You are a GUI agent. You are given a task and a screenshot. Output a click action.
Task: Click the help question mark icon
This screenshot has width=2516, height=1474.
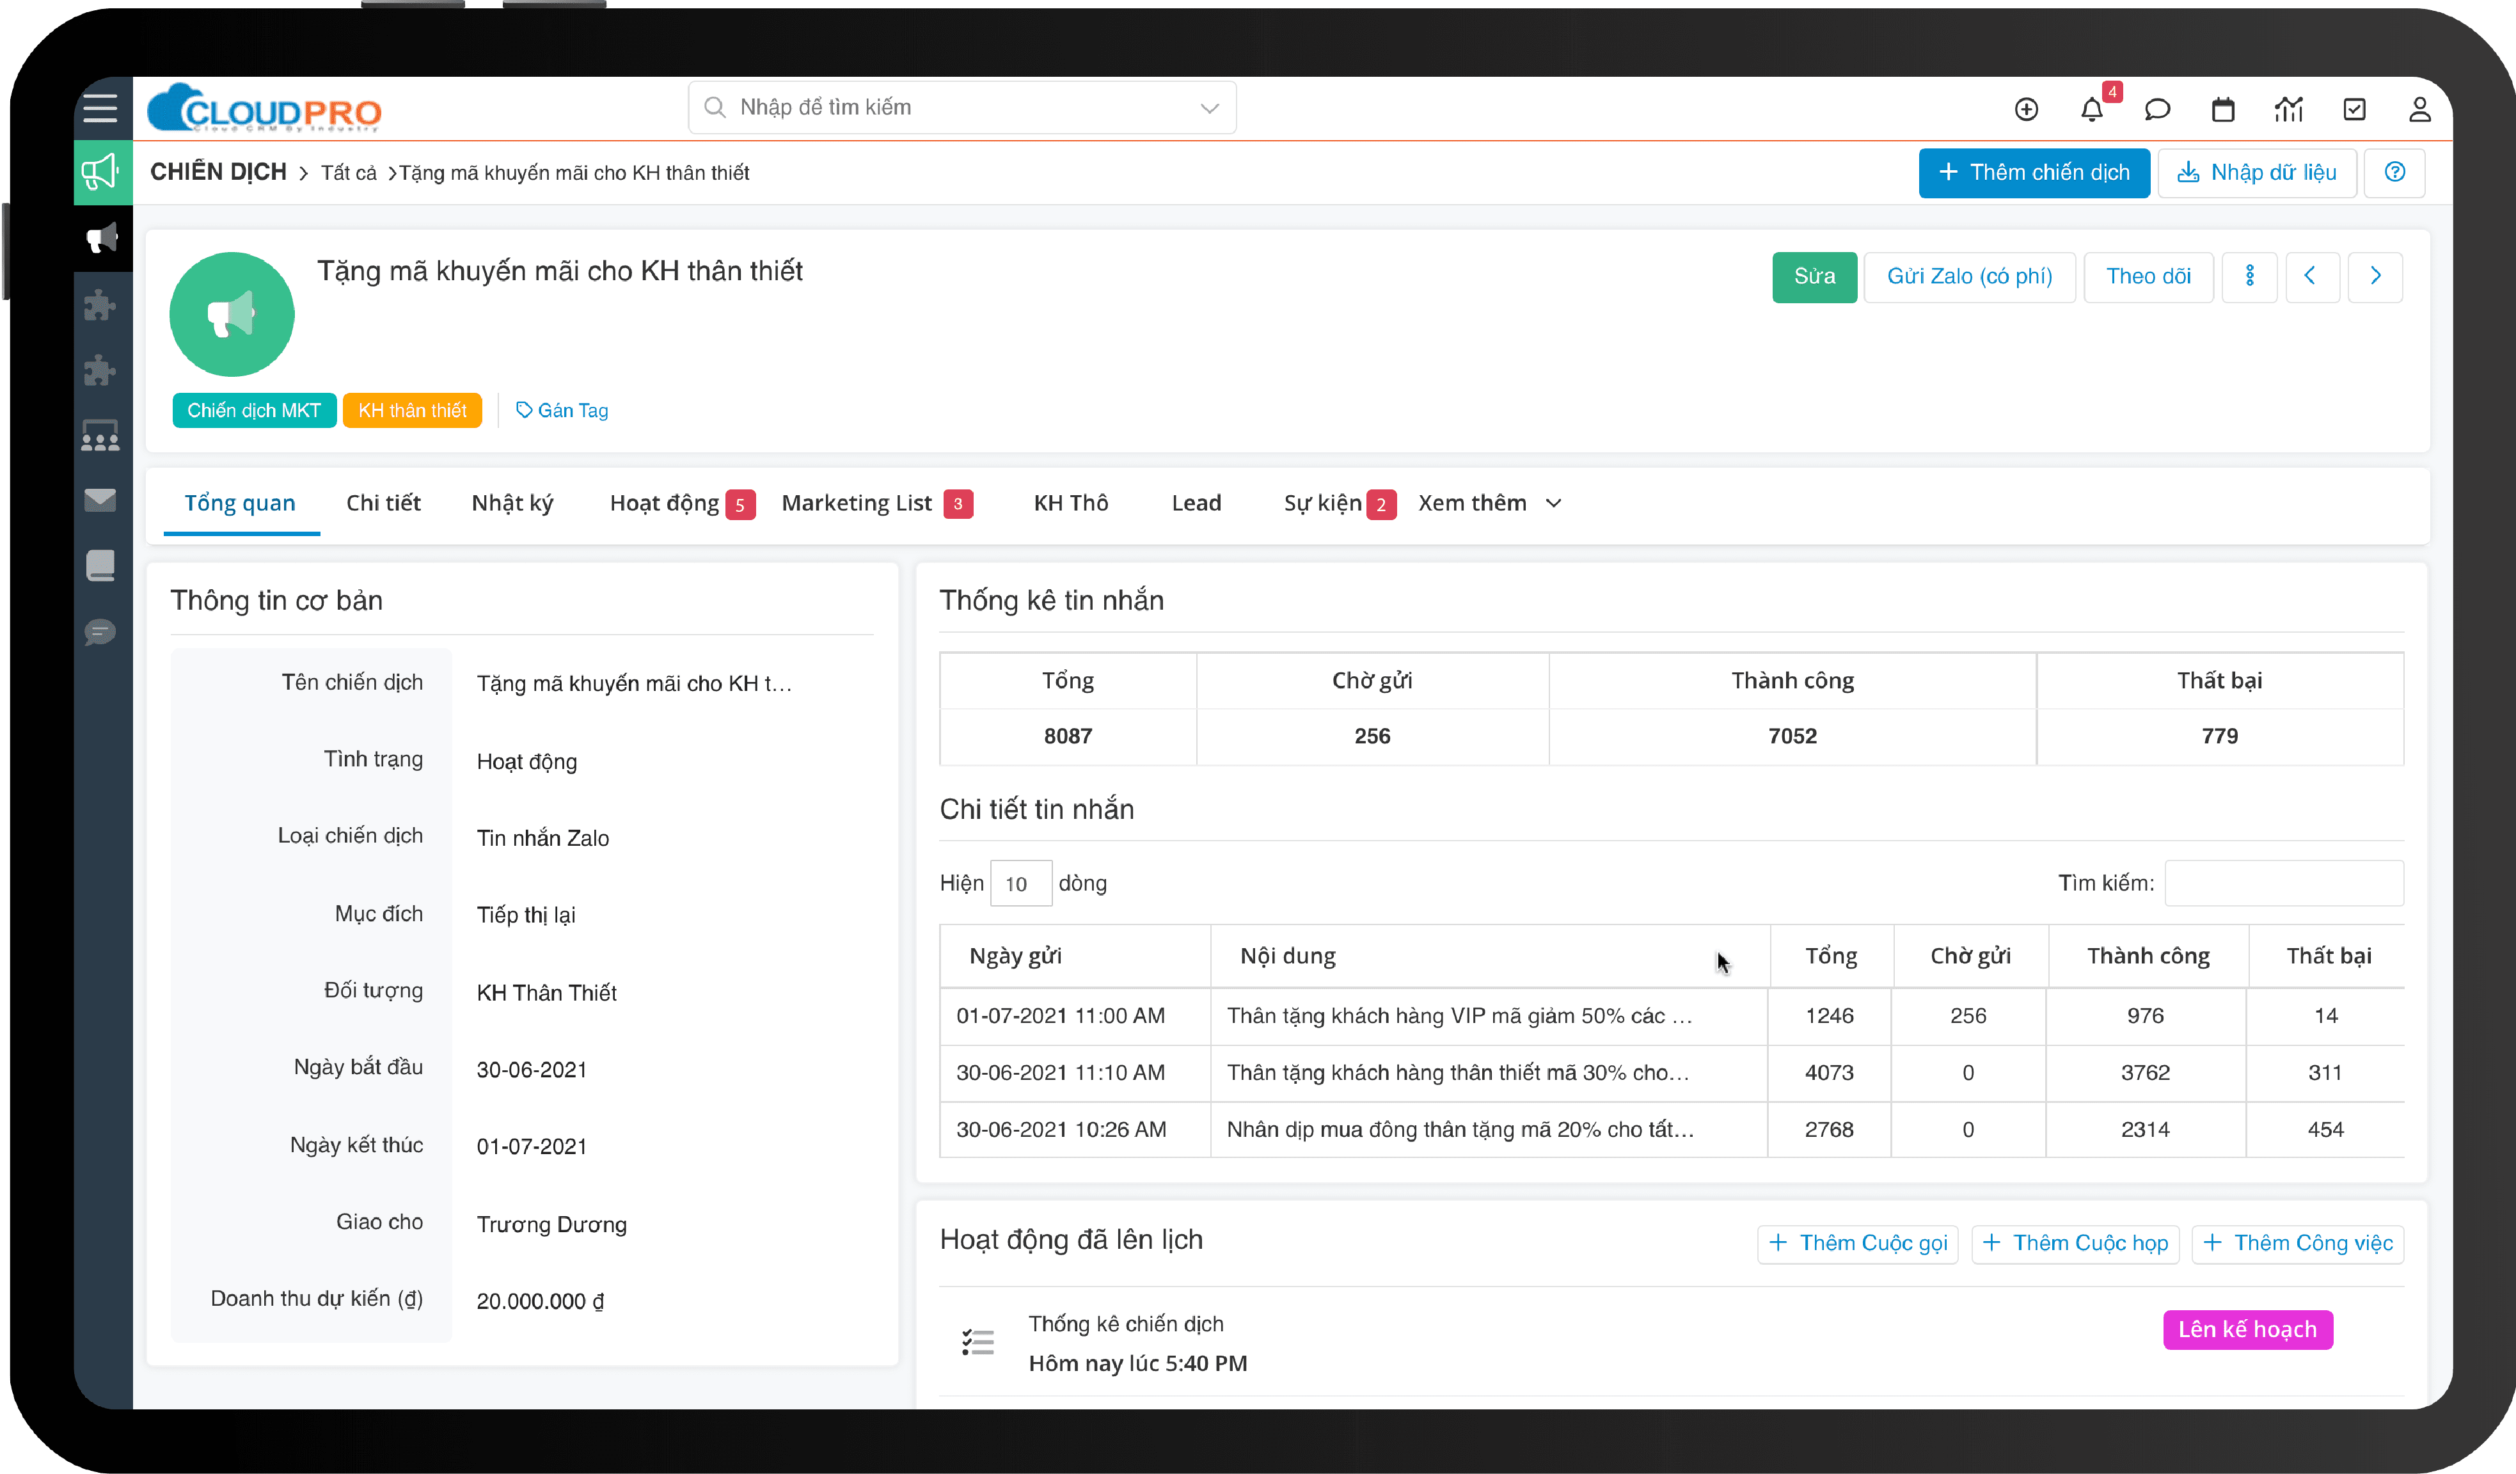2394,173
